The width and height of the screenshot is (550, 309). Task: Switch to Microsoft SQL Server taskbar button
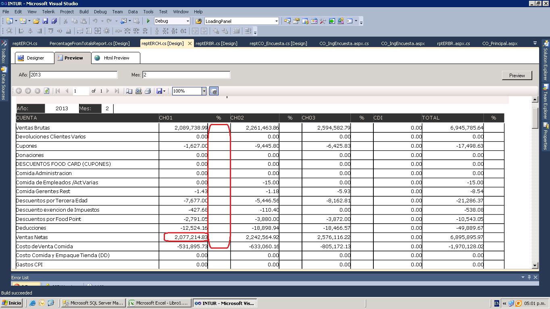pyautogui.click(x=93, y=303)
